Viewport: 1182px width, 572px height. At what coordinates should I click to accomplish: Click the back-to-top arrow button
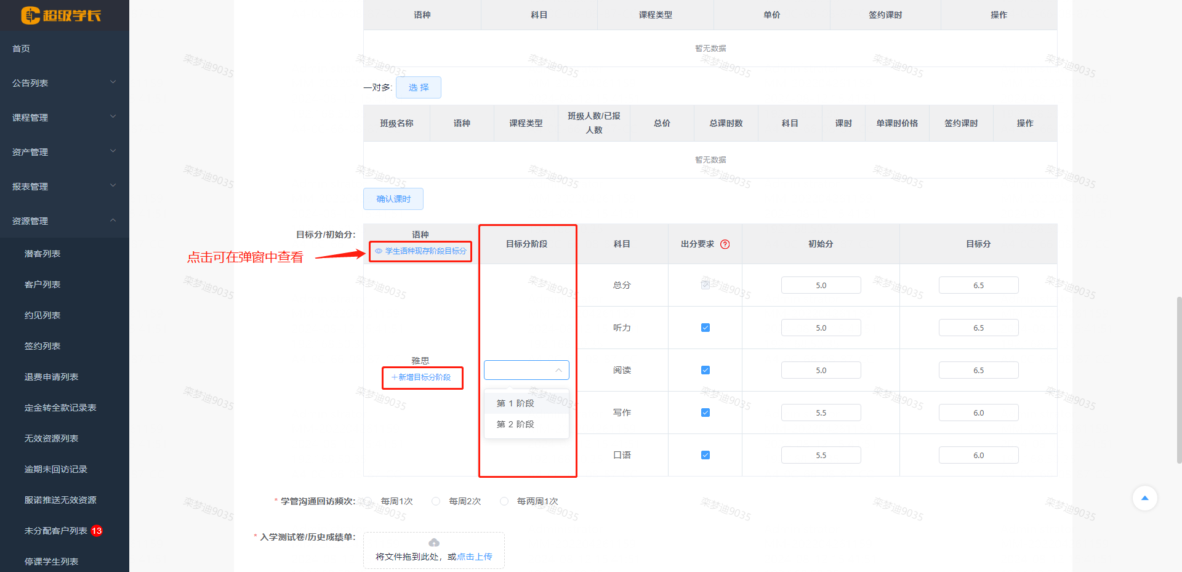point(1144,498)
